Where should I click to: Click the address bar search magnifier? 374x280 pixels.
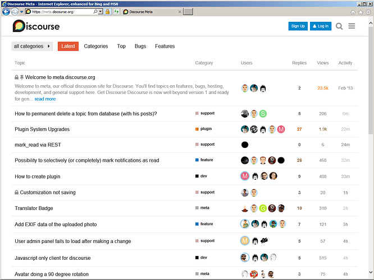pyautogui.click(x=95, y=11)
